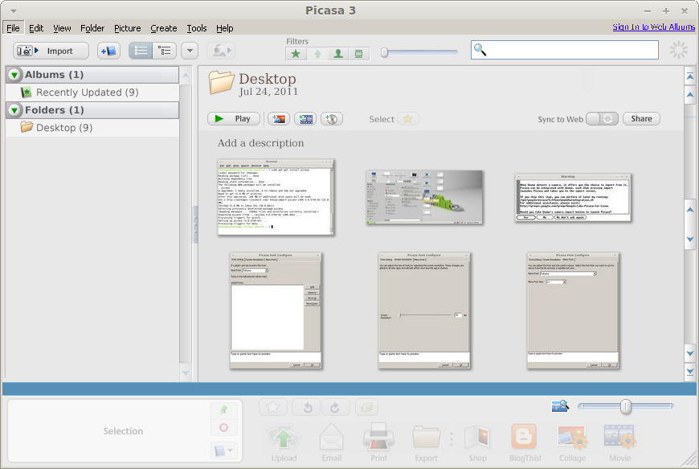Create a movie presentation icon
This screenshot has width=699, height=469.
[305, 119]
